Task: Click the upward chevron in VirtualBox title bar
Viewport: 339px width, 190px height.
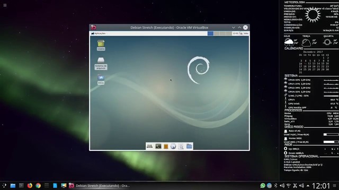Action: (x=239, y=27)
